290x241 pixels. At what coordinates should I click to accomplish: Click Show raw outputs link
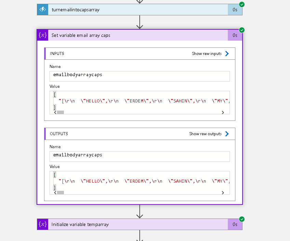205,134
